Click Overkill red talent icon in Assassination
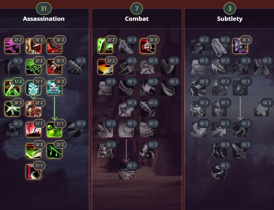Viewport: 274px width, 210px height. pos(33,130)
